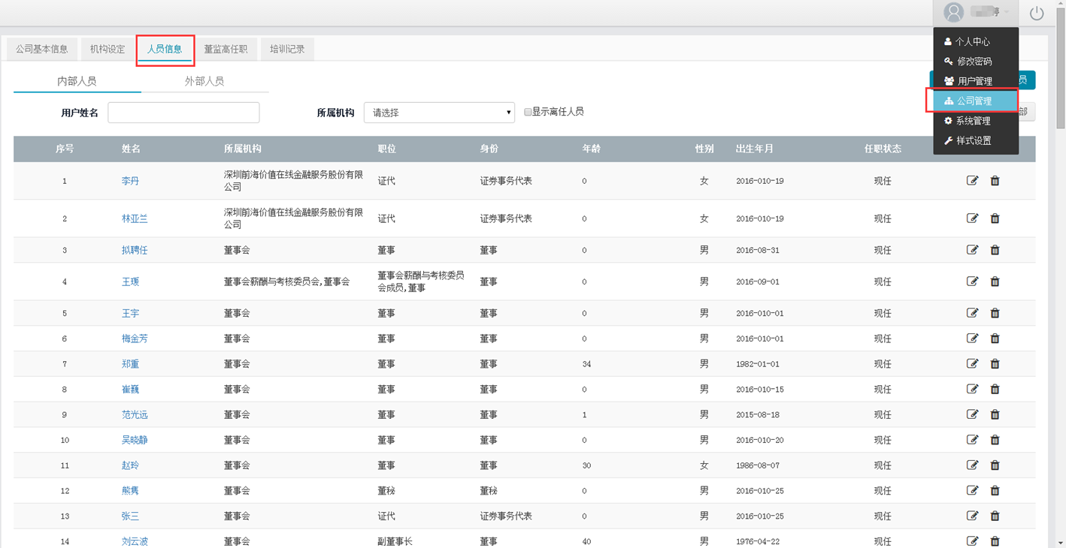Edit the row for 赵玲
The image size is (1066, 548).
972,465
